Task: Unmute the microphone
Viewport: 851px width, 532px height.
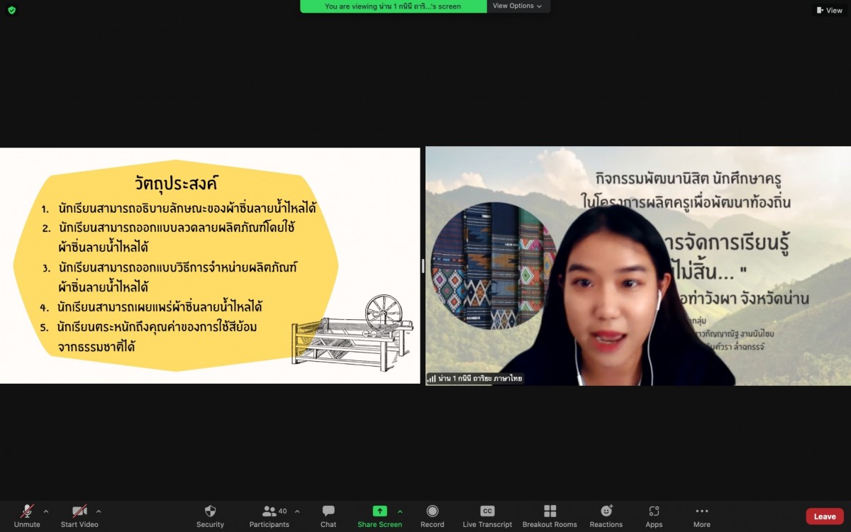Action: tap(27, 511)
